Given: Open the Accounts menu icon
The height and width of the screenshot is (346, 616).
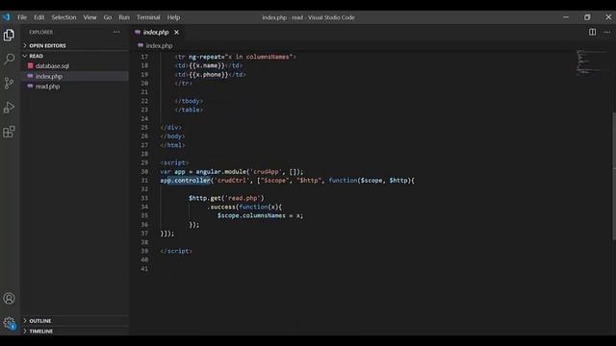Looking at the screenshot, I should point(9,299).
